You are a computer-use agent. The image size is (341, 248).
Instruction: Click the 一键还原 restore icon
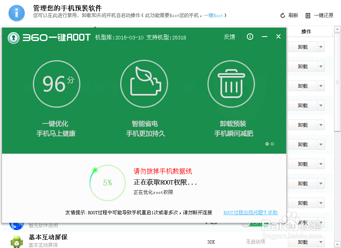(x=308, y=15)
